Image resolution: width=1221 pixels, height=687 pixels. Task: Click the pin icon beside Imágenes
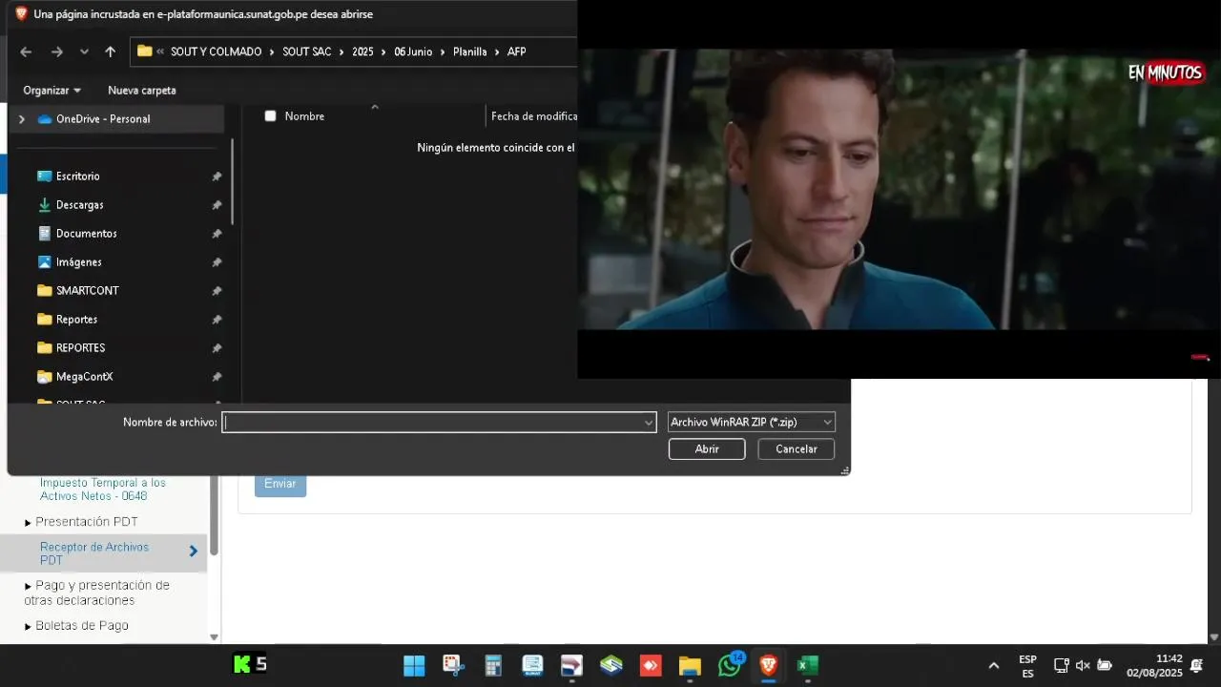pyautogui.click(x=217, y=262)
